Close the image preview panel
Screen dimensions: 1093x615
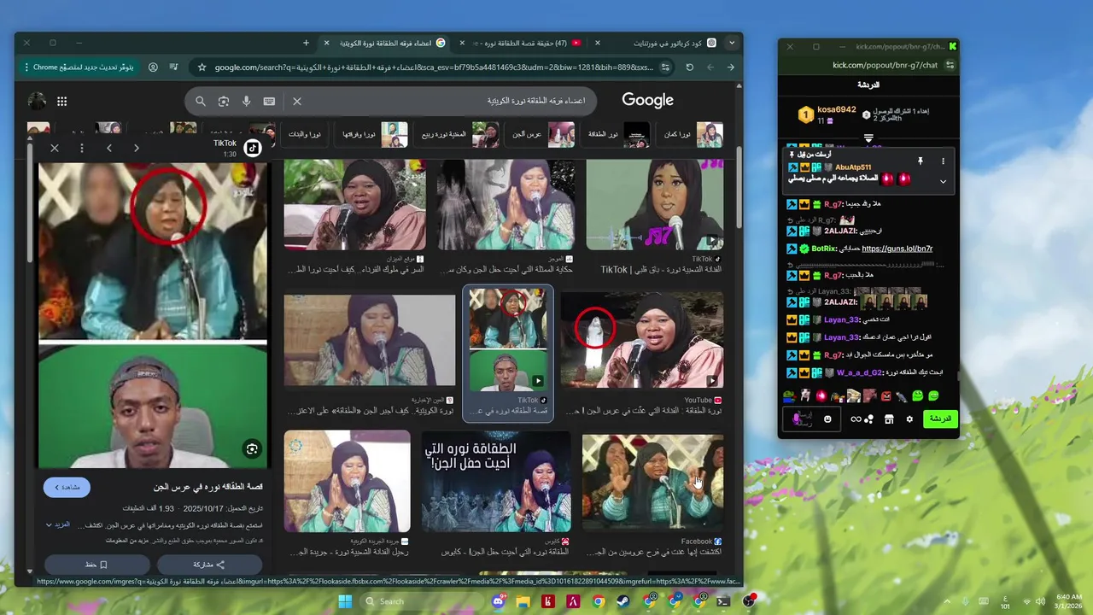(55, 148)
